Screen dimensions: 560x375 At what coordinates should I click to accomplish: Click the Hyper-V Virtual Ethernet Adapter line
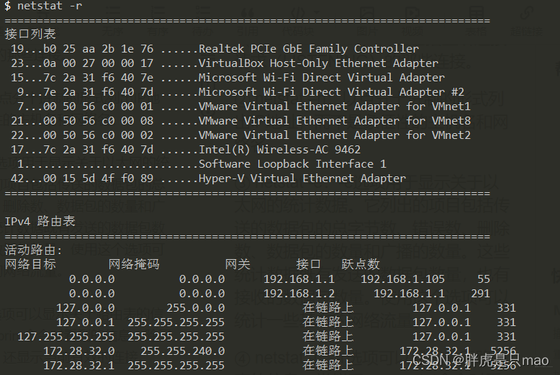click(302, 179)
